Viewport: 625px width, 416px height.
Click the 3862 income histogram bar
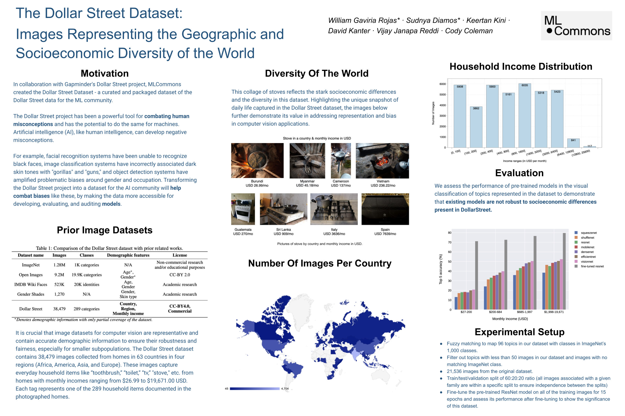tap(476, 127)
